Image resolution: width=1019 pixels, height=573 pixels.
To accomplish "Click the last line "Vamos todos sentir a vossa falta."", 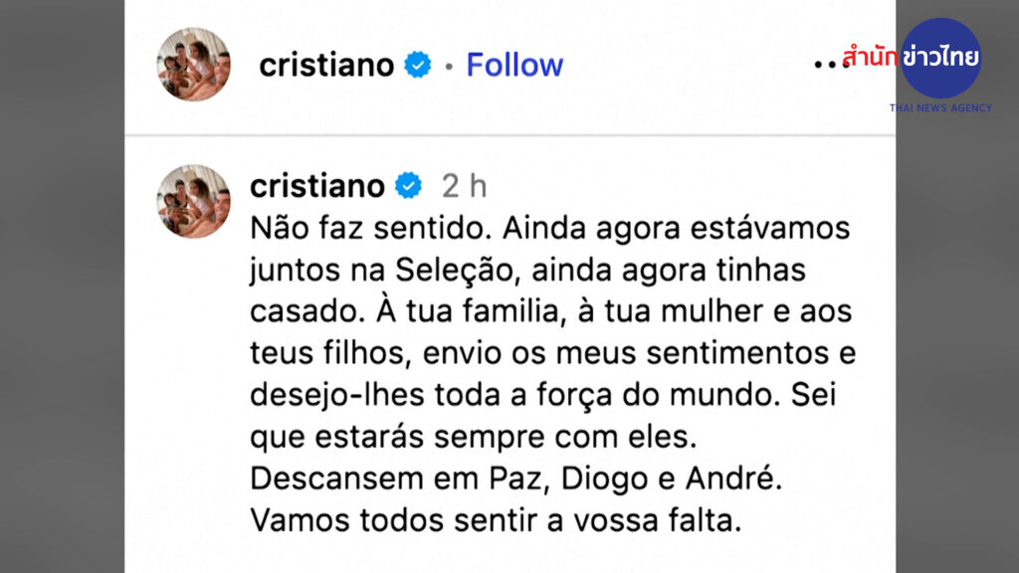I will 497,520.
